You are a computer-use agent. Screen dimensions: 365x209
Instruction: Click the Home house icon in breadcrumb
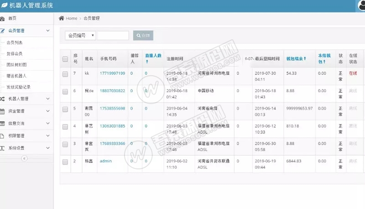coord(61,18)
